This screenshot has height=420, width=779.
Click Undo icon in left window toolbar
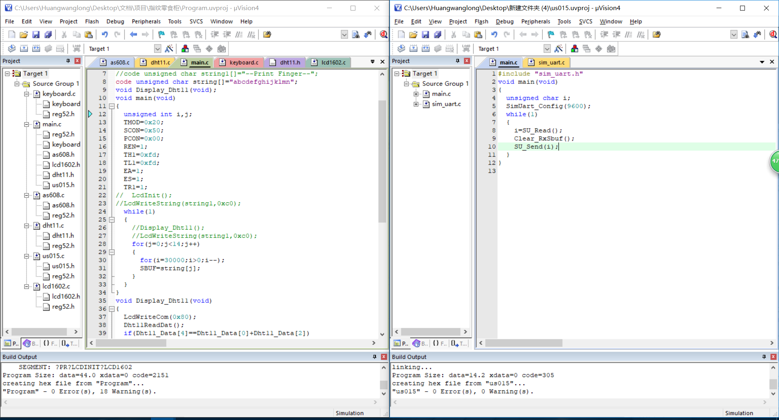(x=105, y=34)
